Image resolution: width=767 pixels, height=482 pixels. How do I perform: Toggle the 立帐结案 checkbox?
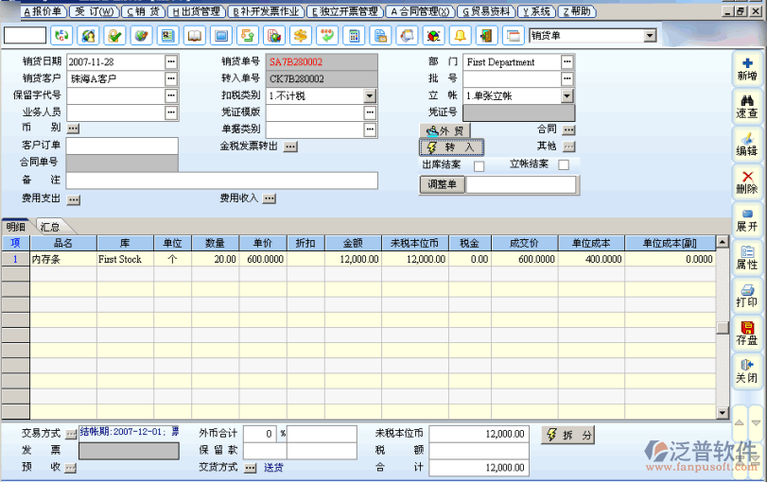pyautogui.click(x=564, y=165)
